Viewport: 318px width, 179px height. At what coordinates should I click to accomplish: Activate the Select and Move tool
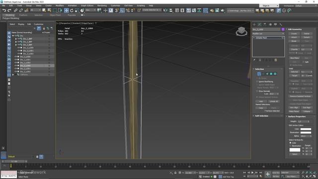(x=66, y=10)
